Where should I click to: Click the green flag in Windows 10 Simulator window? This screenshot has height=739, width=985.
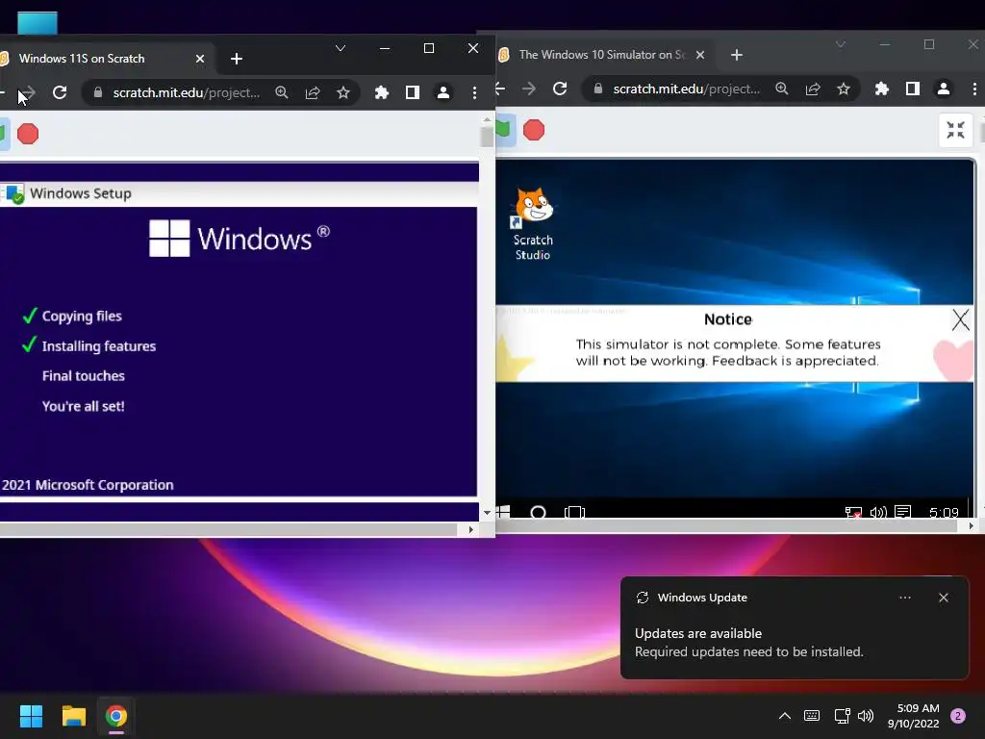[x=504, y=130]
